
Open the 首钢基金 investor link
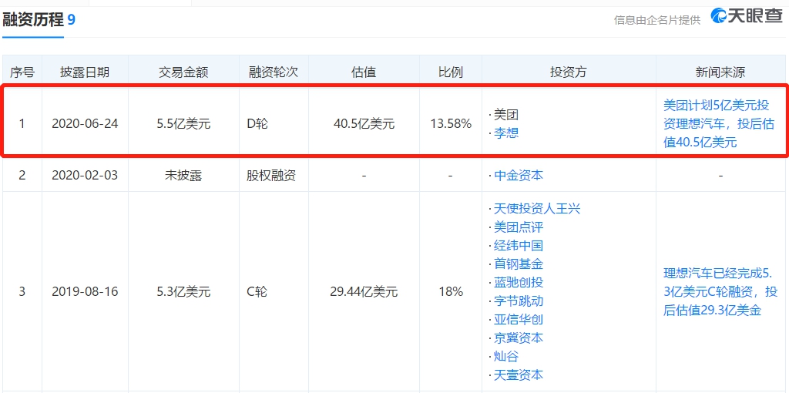519,264
